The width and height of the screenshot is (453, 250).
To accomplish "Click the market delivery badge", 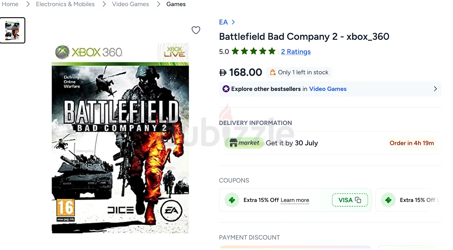I will click(244, 143).
